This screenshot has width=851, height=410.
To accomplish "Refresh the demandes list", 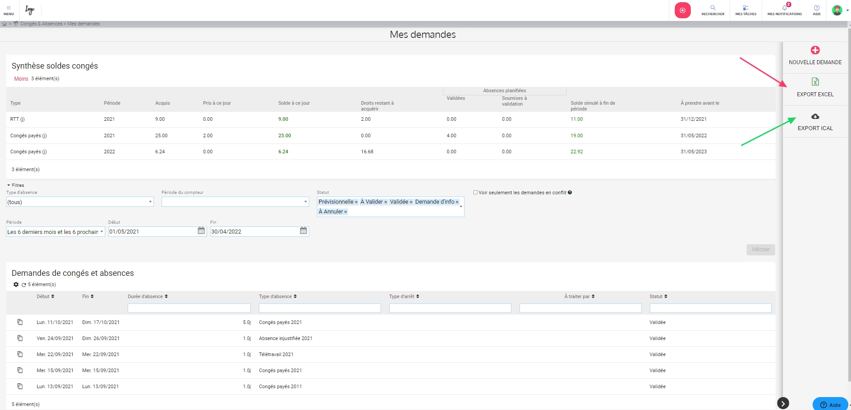I will (x=24, y=285).
